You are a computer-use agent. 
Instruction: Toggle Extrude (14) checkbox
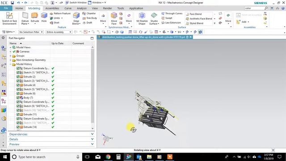click(x=18, y=127)
